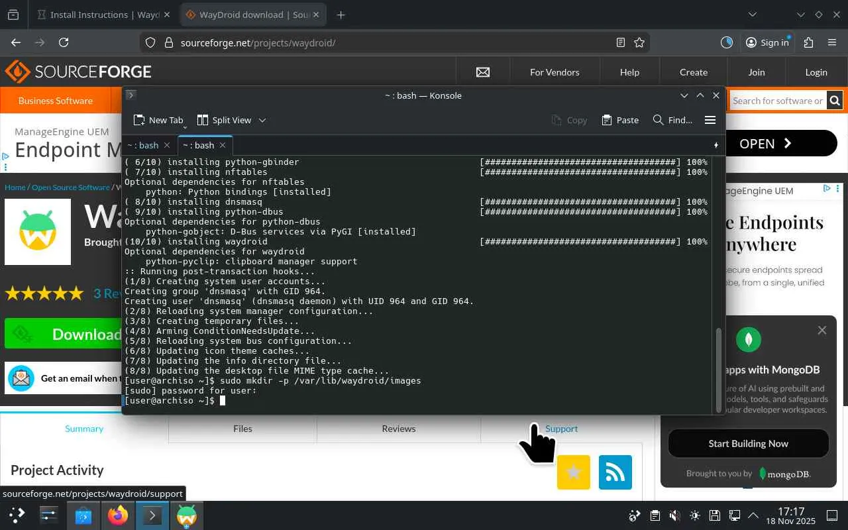This screenshot has width=848, height=530.
Task: Open Firefox's recent browsing tab list icon
Action: coord(13,15)
